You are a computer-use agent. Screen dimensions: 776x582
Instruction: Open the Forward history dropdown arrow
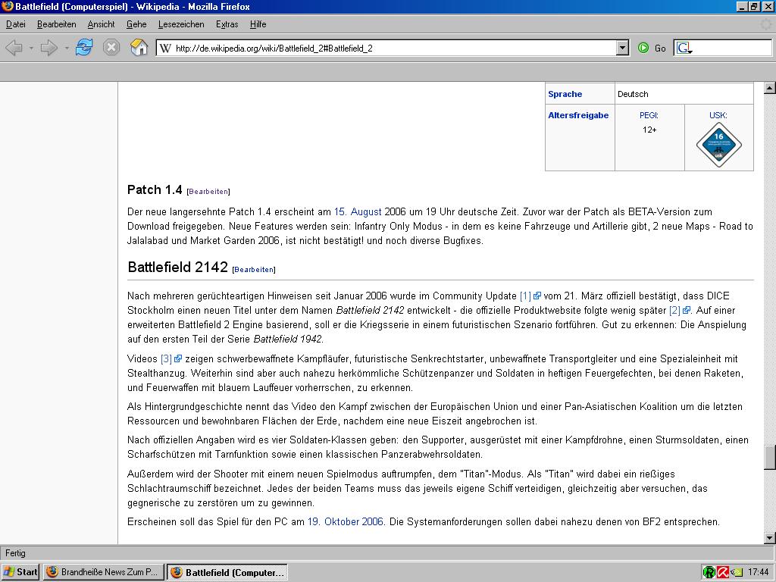(67, 48)
